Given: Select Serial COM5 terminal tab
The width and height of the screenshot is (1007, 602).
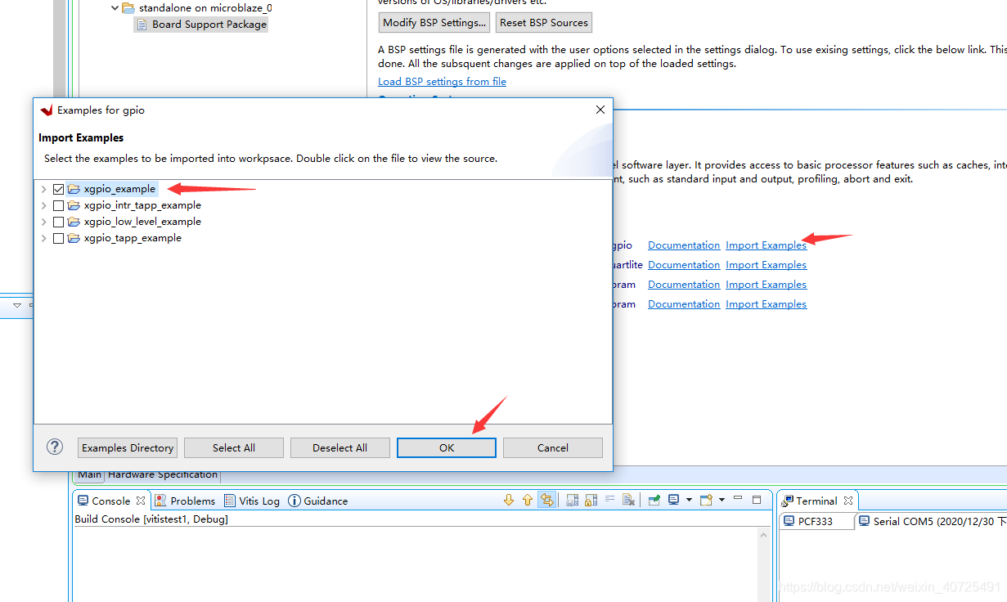Looking at the screenshot, I should [x=933, y=521].
